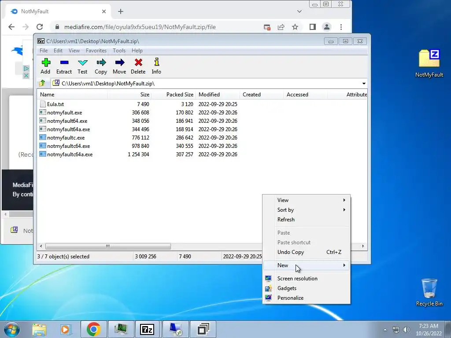Sort the list by Name column header
Image resolution: width=451 pixels, height=338 pixels.
click(x=73, y=95)
